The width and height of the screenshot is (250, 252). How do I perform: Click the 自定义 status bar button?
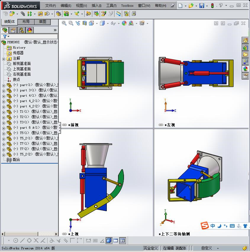(207, 248)
